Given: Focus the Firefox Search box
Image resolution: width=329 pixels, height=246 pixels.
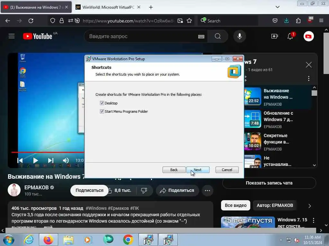Looking at the screenshot, I should pos(228,21).
